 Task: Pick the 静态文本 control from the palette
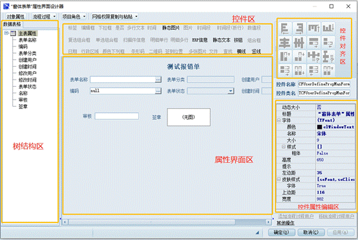[x=222, y=40]
